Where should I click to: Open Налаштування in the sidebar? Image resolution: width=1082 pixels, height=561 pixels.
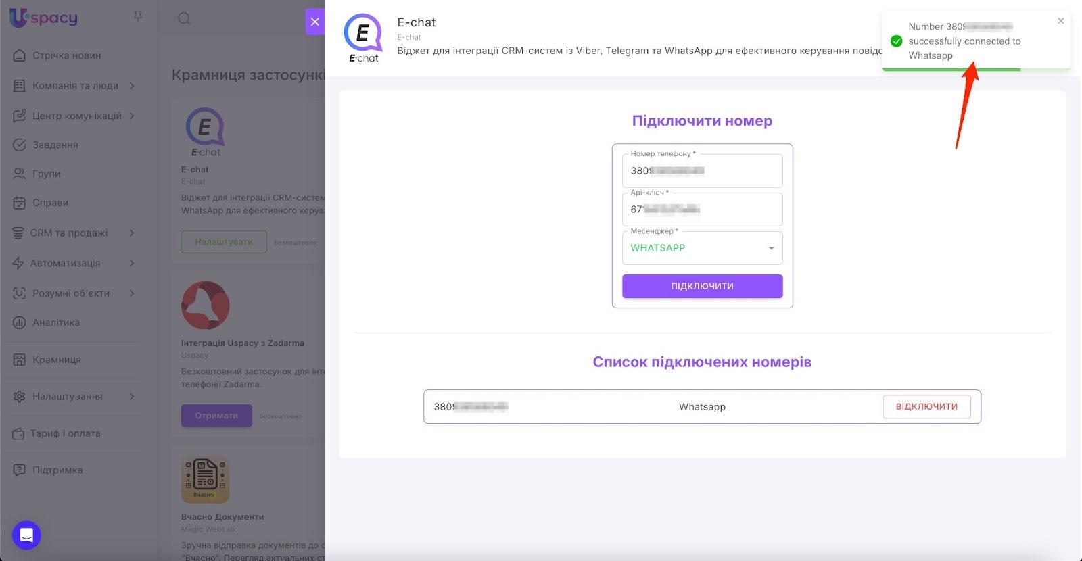tap(67, 397)
